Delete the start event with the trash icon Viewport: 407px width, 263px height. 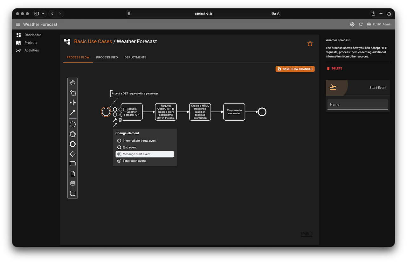(120, 120)
